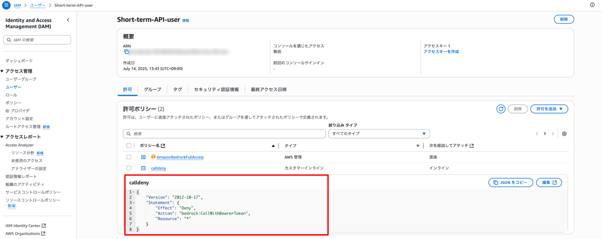
Task: Open ポリシー in the sidebar
Action: point(13,103)
